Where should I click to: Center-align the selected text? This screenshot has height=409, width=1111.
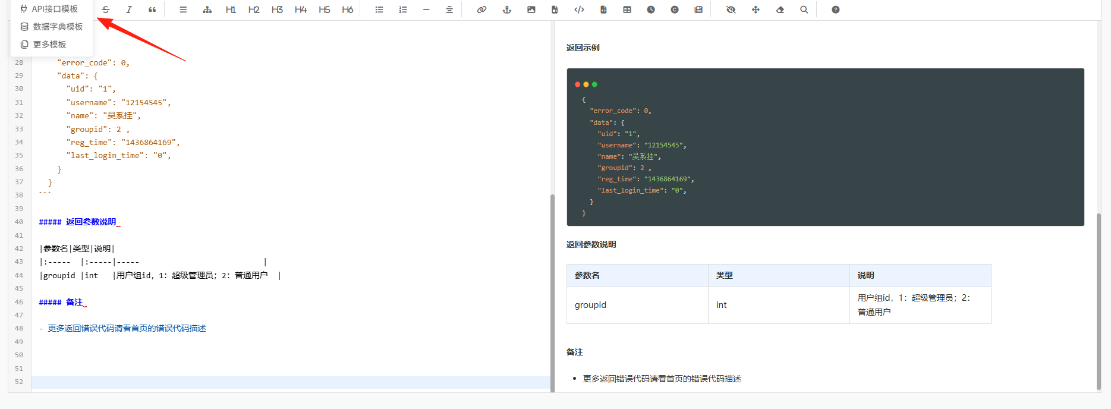(x=449, y=10)
